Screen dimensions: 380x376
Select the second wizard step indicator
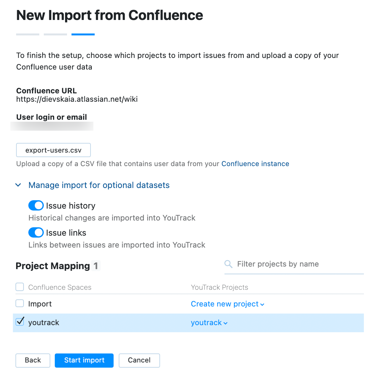click(55, 34)
